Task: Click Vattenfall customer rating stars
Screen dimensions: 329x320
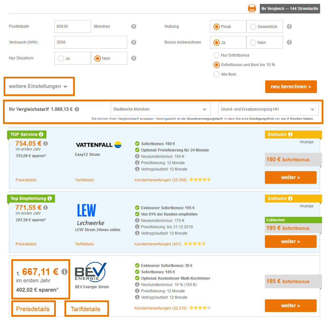Action: tap(200, 180)
